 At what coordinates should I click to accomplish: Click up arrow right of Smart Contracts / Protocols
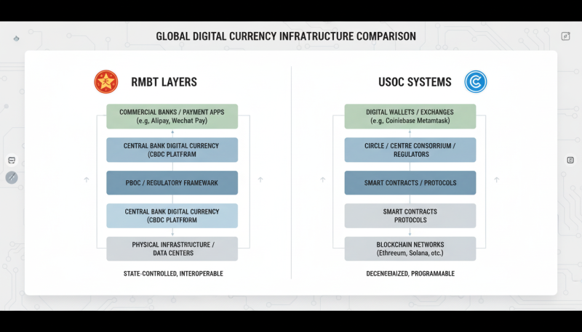coord(497,179)
